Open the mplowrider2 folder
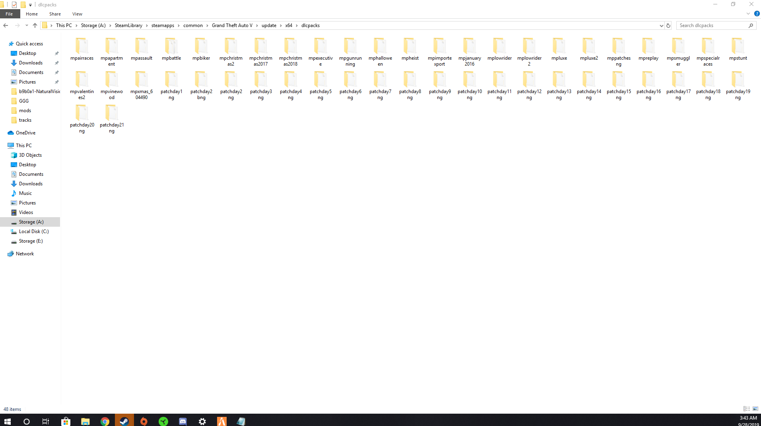The height and width of the screenshot is (426, 761). 529,52
